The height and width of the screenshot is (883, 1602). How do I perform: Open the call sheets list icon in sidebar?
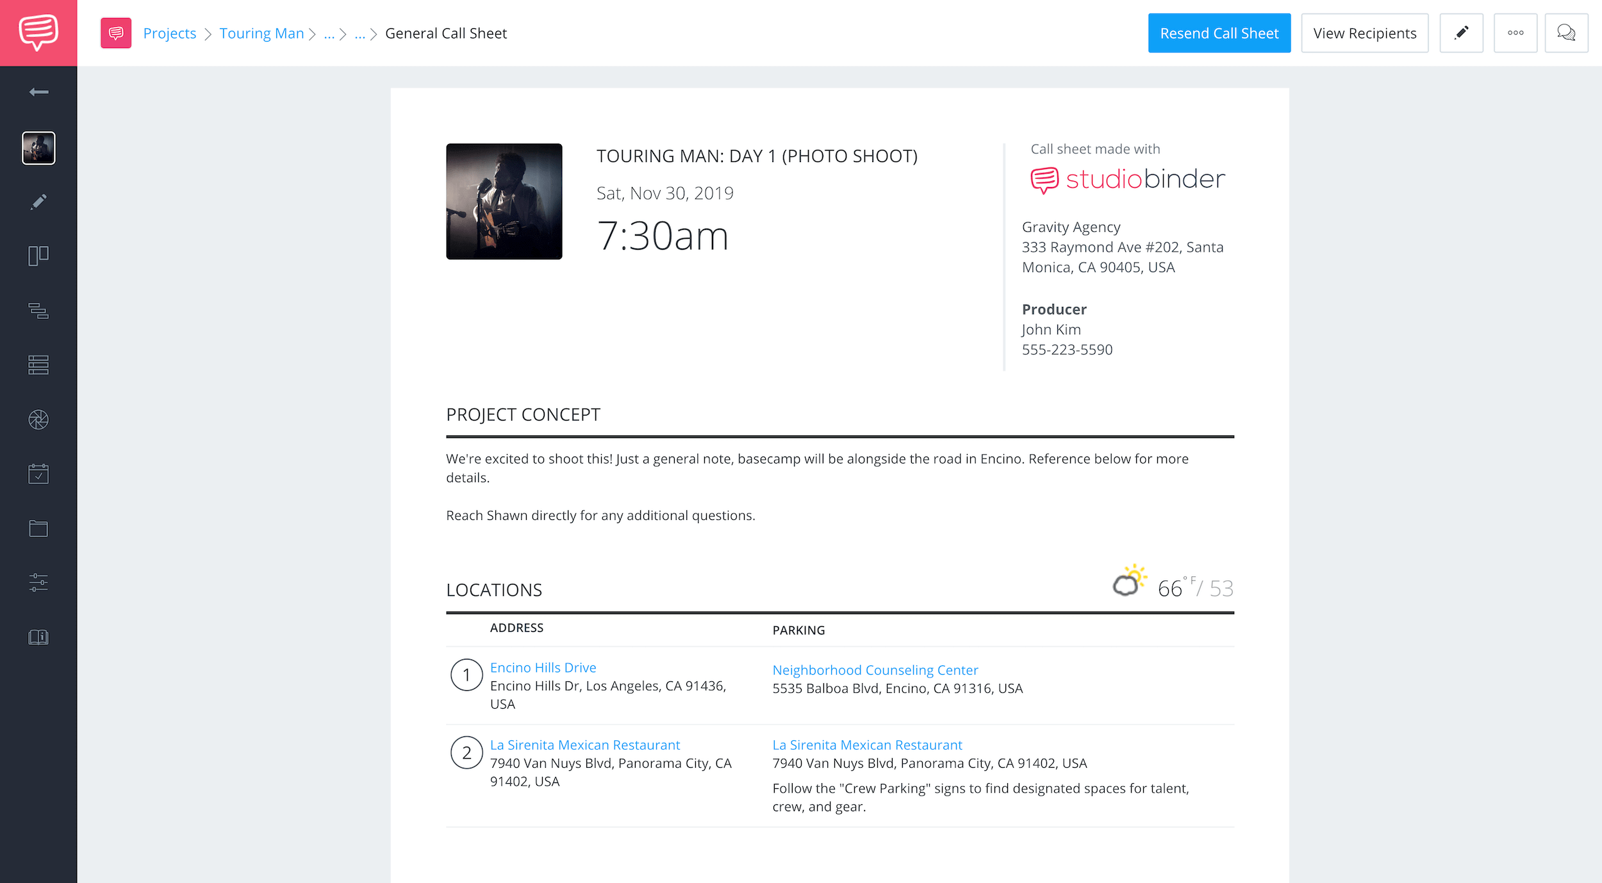tap(38, 364)
